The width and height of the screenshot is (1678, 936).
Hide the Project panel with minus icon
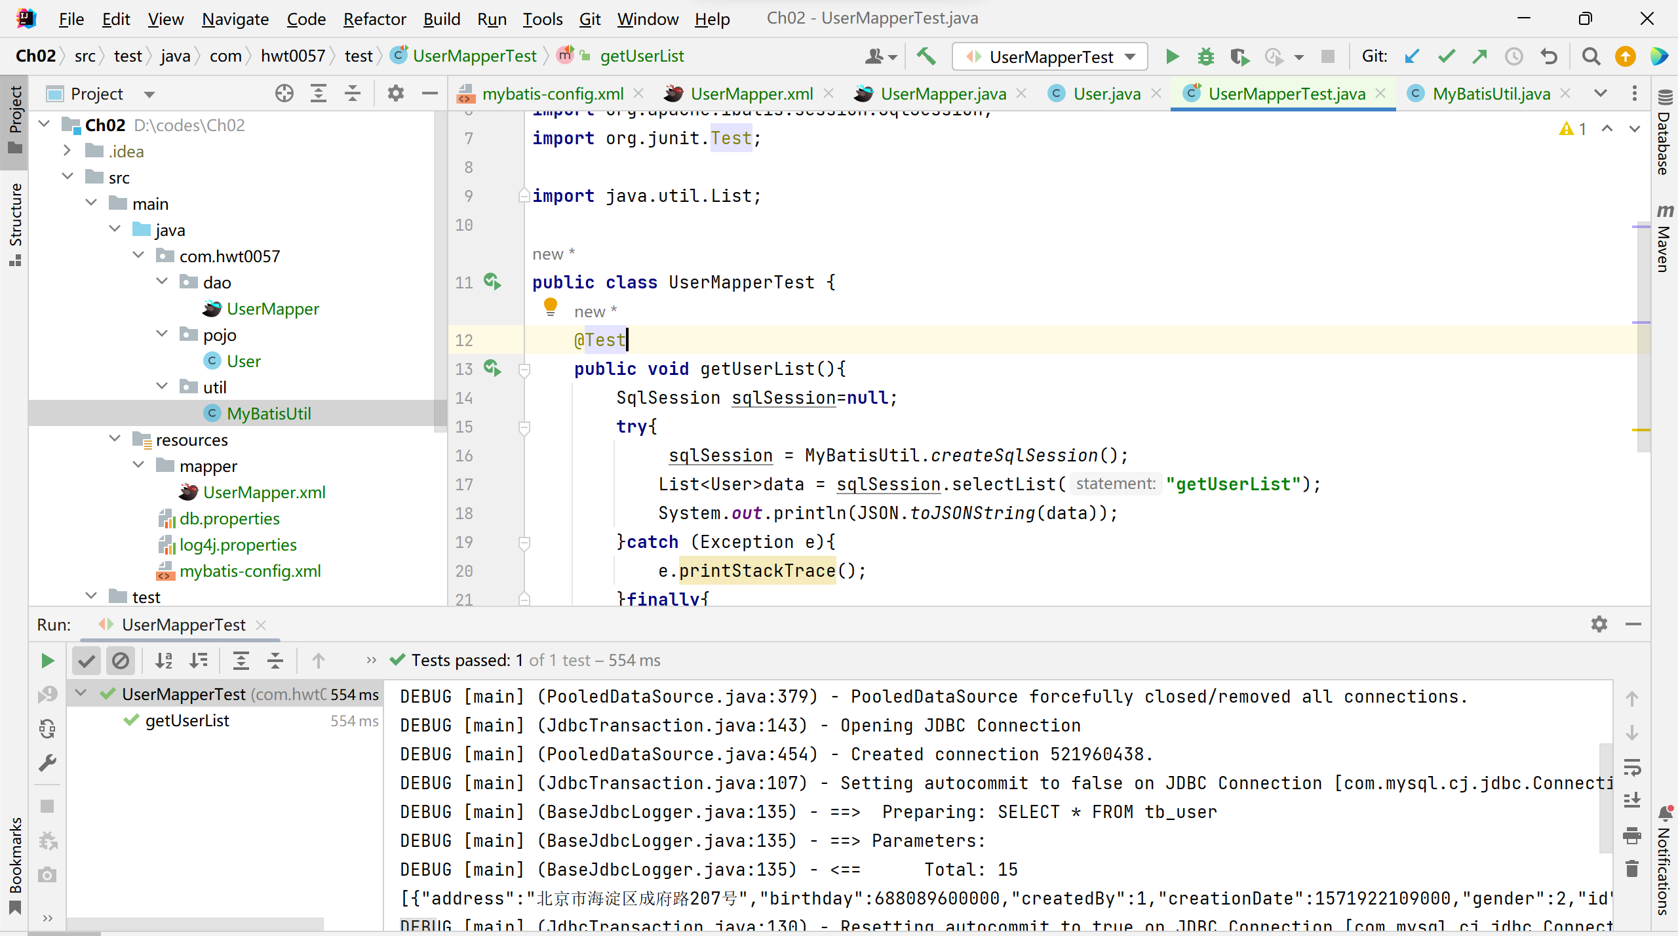click(429, 94)
